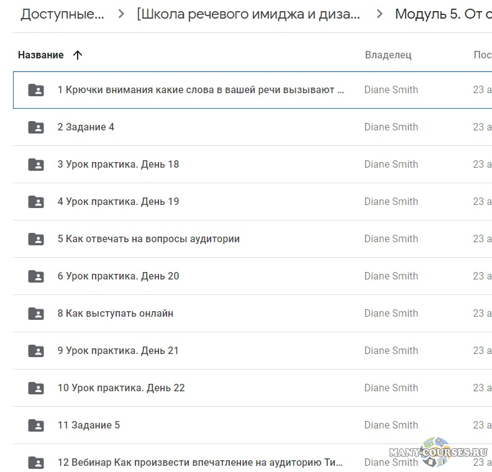
Task: Sort by Владелец column header
Action: coord(388,55)
